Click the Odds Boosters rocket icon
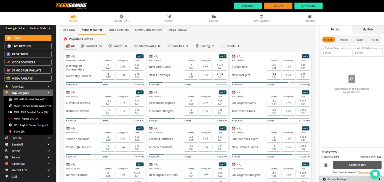This screenshot has height=182, width=384. [x=9, y=62]
